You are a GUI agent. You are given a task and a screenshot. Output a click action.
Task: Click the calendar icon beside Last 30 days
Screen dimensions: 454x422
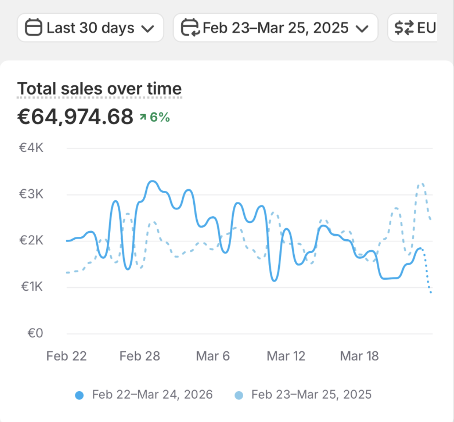(34, 28)
